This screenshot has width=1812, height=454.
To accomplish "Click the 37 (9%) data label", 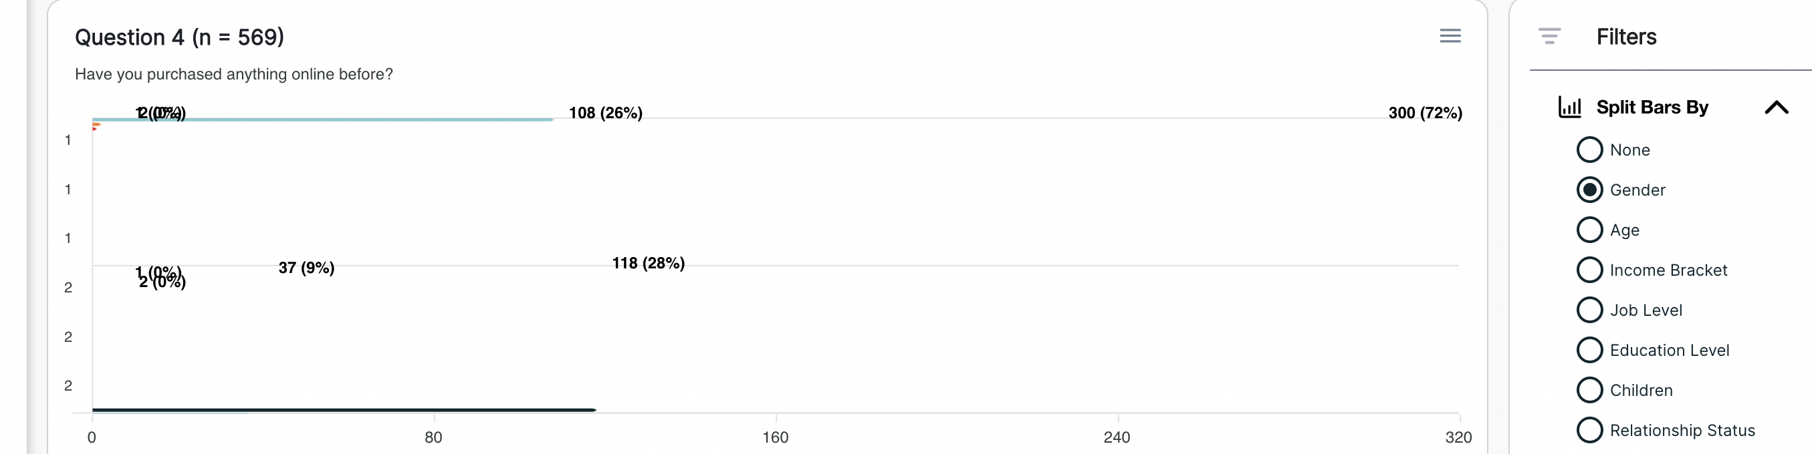I will 306,268.
